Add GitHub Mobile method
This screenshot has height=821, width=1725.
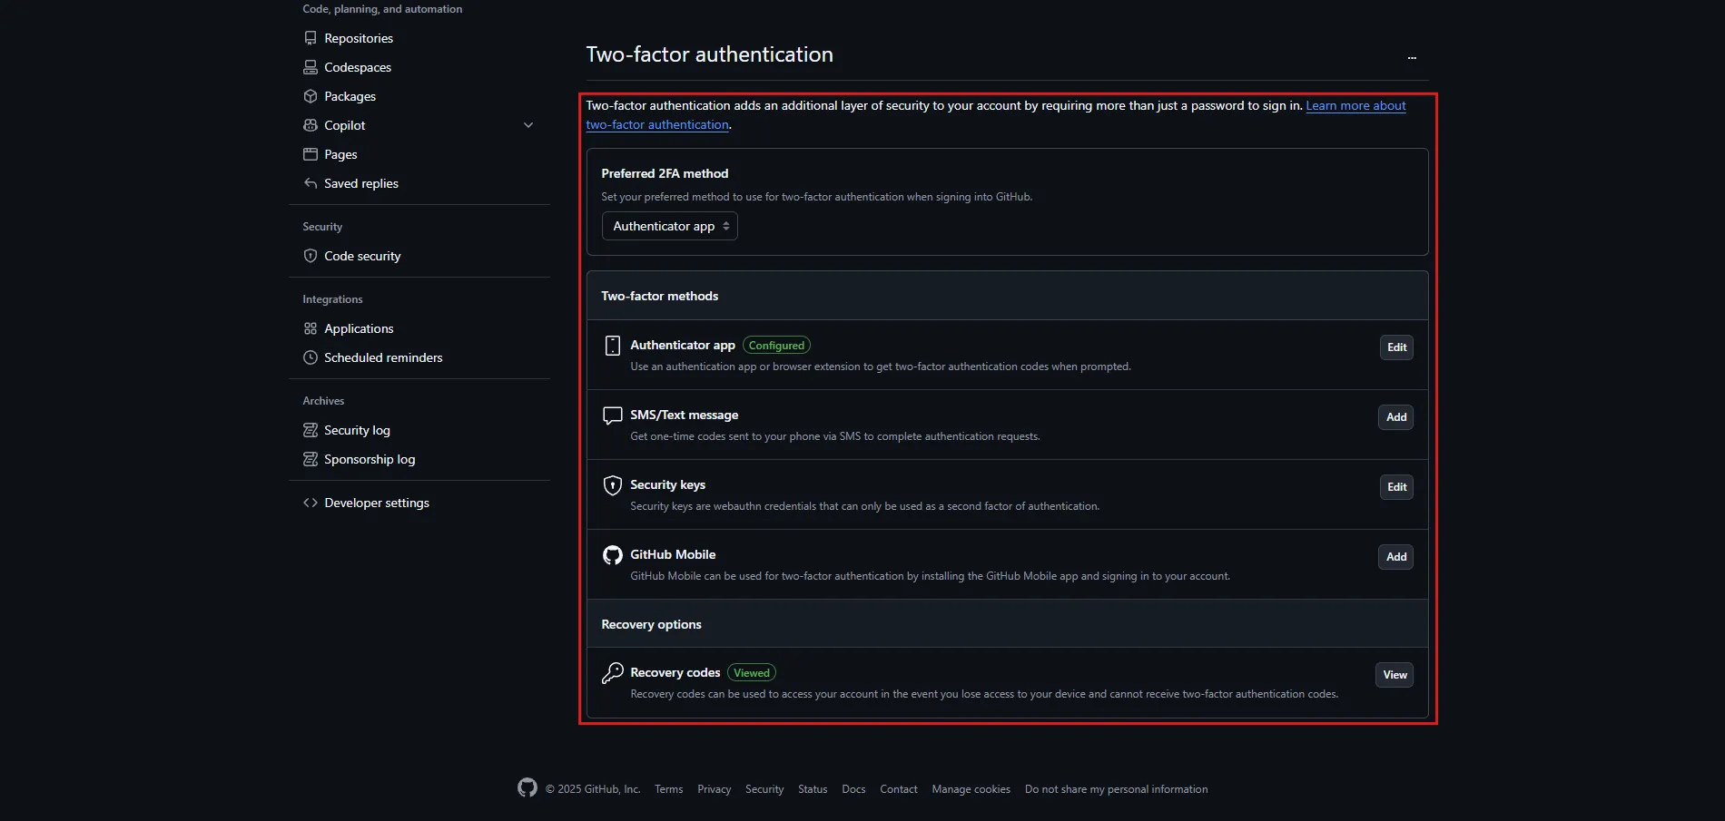coord(1396,557)
